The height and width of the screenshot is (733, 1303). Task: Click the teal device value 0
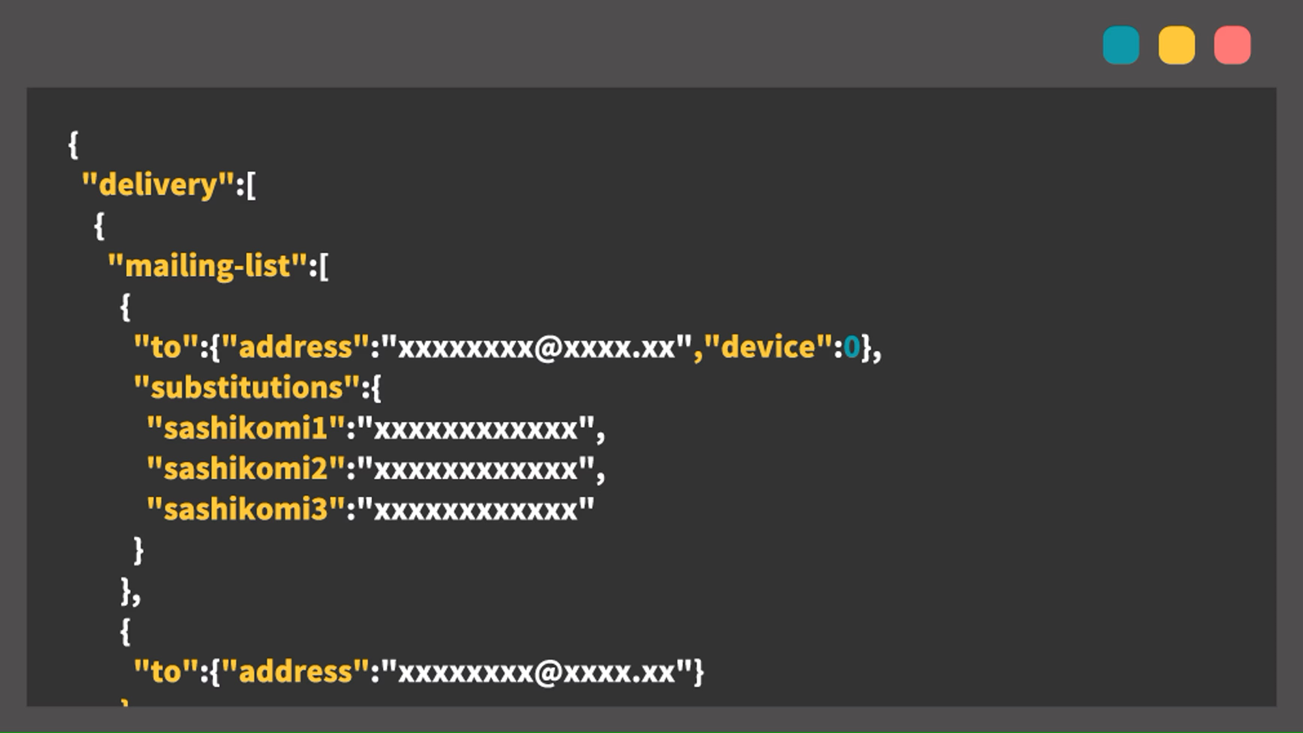[851, 347]
